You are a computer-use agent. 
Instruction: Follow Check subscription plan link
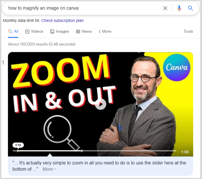[x=62, y=20]
